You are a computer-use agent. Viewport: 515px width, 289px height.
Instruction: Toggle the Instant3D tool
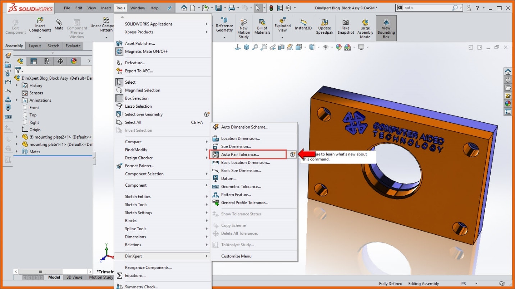pos(303,25)
